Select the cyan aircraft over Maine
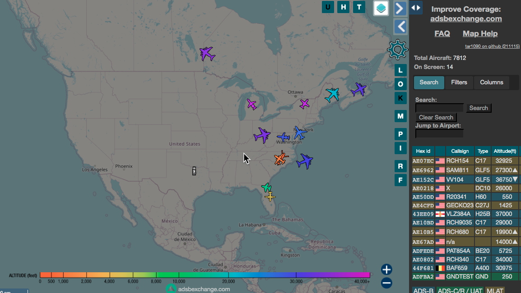The image size is (521, 293). coord(332,95)
